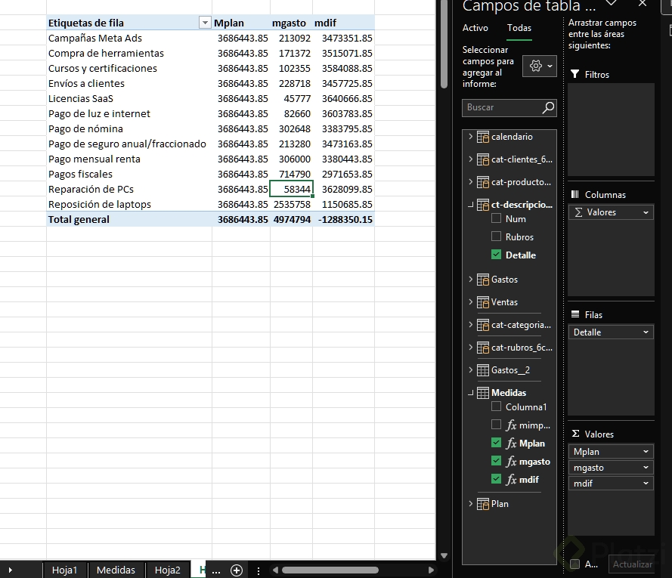Screen dimensions: 672x578
Task: Open the Medidas sheet tab
Action: pos(116,570)
